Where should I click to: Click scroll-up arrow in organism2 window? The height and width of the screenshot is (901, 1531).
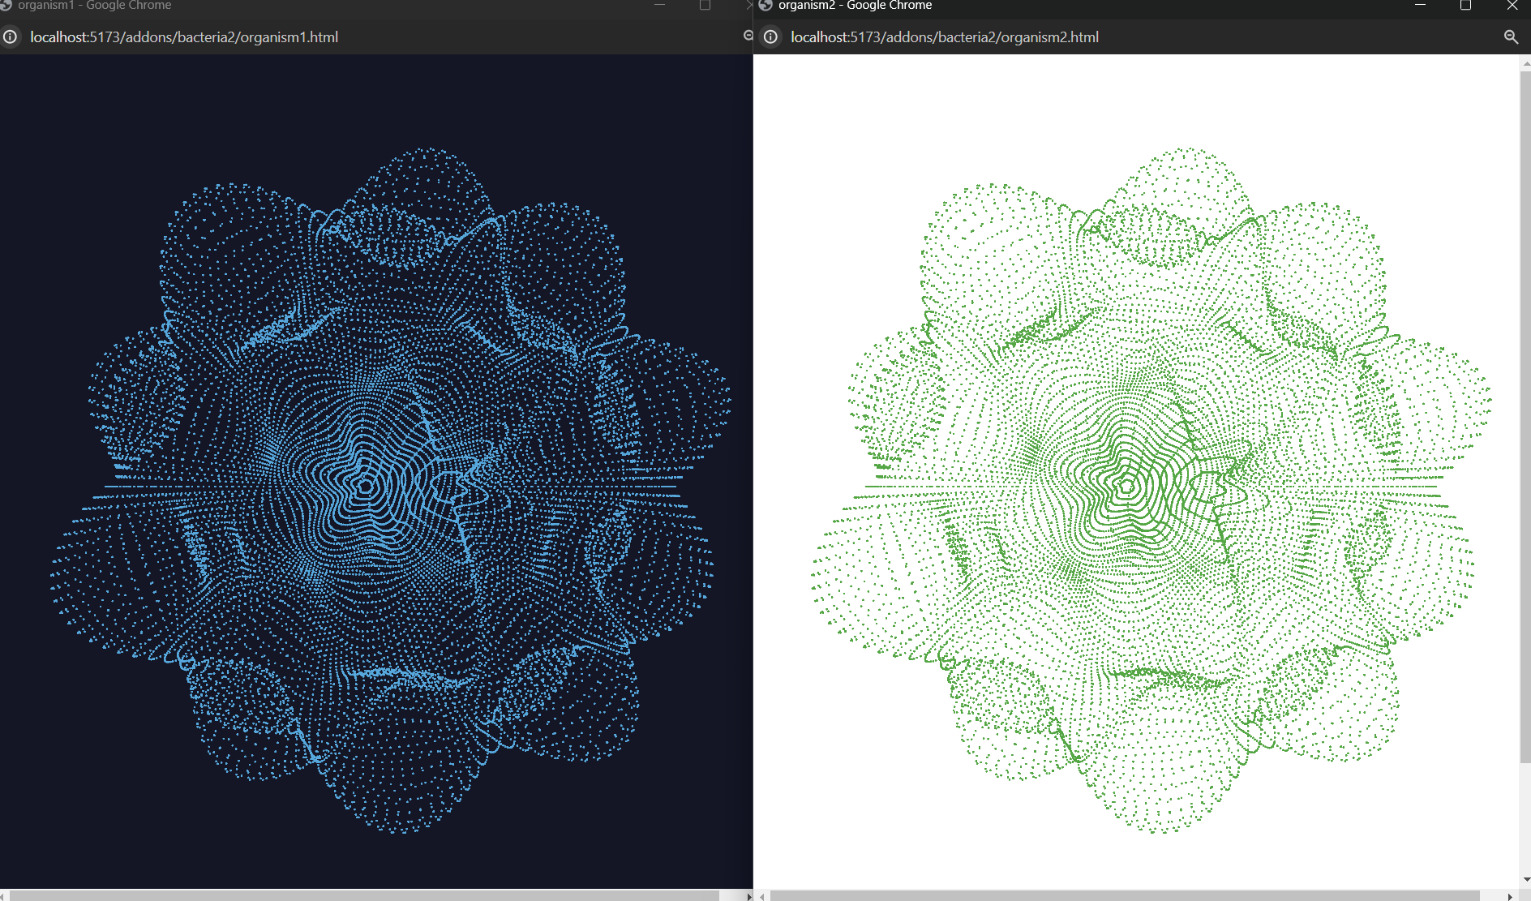click(1525, 62)
